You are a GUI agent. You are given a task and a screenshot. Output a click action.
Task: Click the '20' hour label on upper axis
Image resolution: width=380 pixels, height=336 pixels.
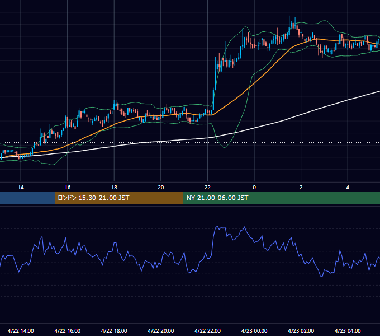click(x=161, y=188)
